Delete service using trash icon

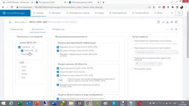click(x=159, y=22)
